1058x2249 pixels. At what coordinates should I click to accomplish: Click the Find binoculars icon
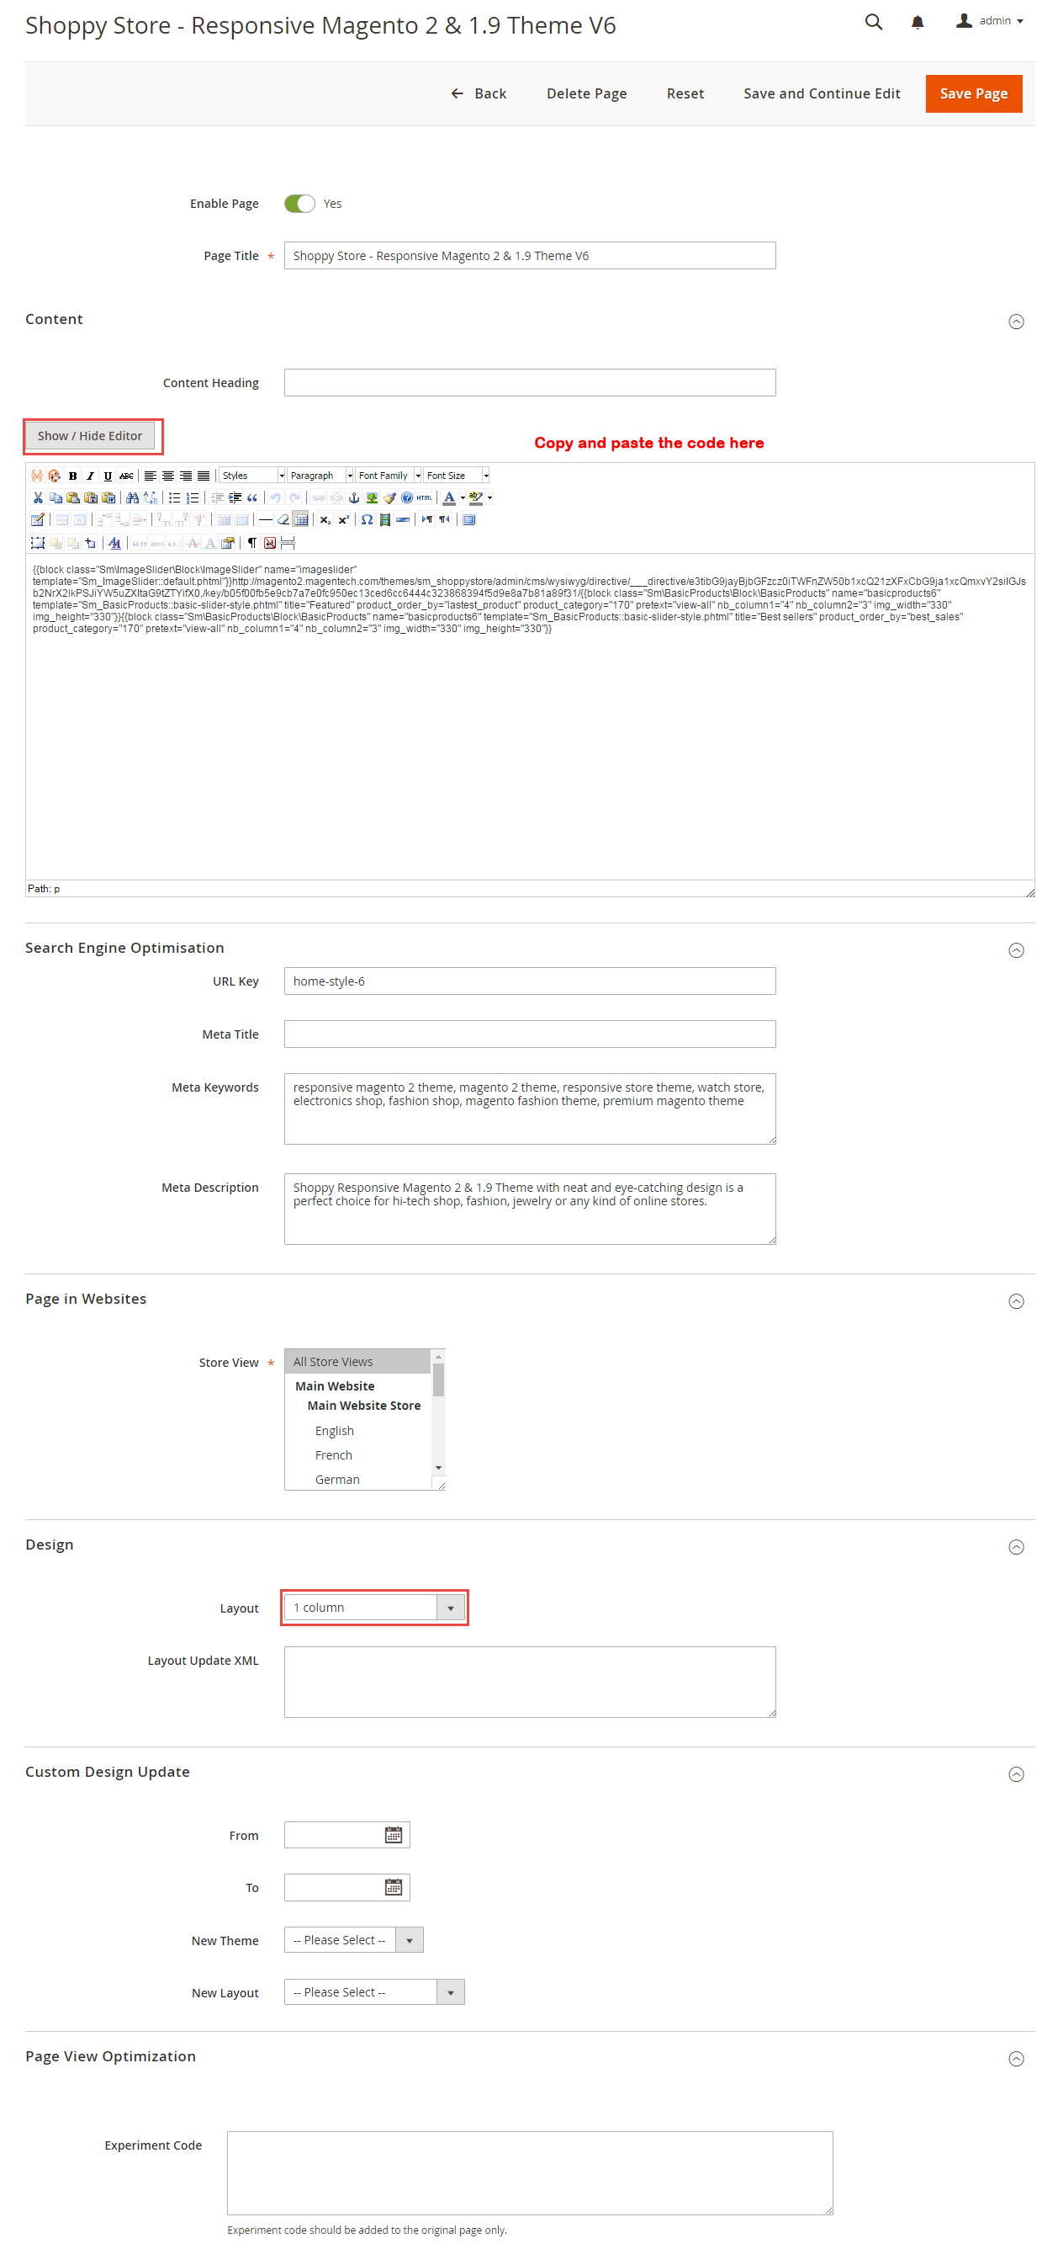pyautogui.click(x=133, y=497)
